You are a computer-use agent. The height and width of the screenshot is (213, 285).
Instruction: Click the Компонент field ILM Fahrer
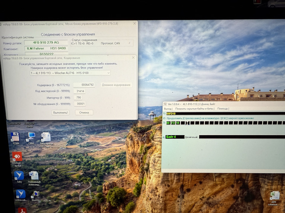pyautogui.click(x=46, y=49)
